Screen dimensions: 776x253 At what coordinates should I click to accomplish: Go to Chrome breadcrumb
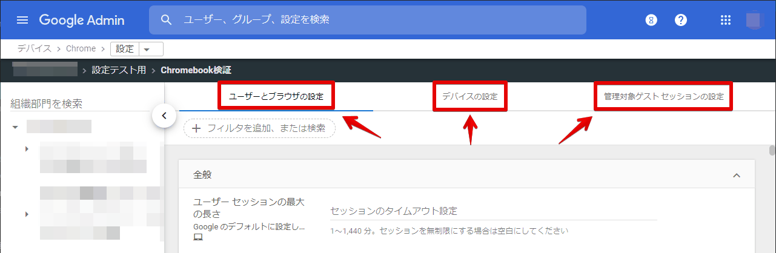pyautogui.click(x=81, y=49)
